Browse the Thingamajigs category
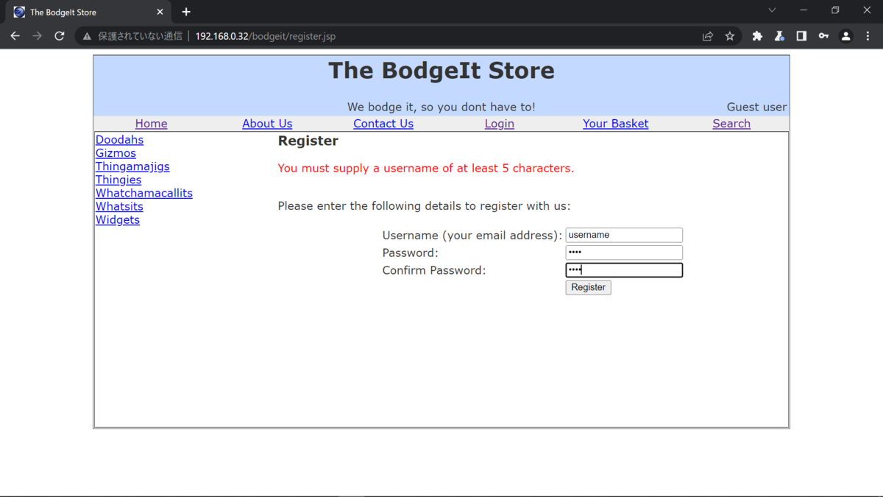Viewport: 883px width, 497px height. tap(132, 166)
